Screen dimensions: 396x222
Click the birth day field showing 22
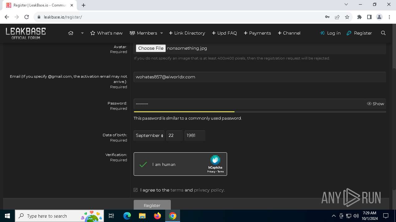(x=174, y=136)
